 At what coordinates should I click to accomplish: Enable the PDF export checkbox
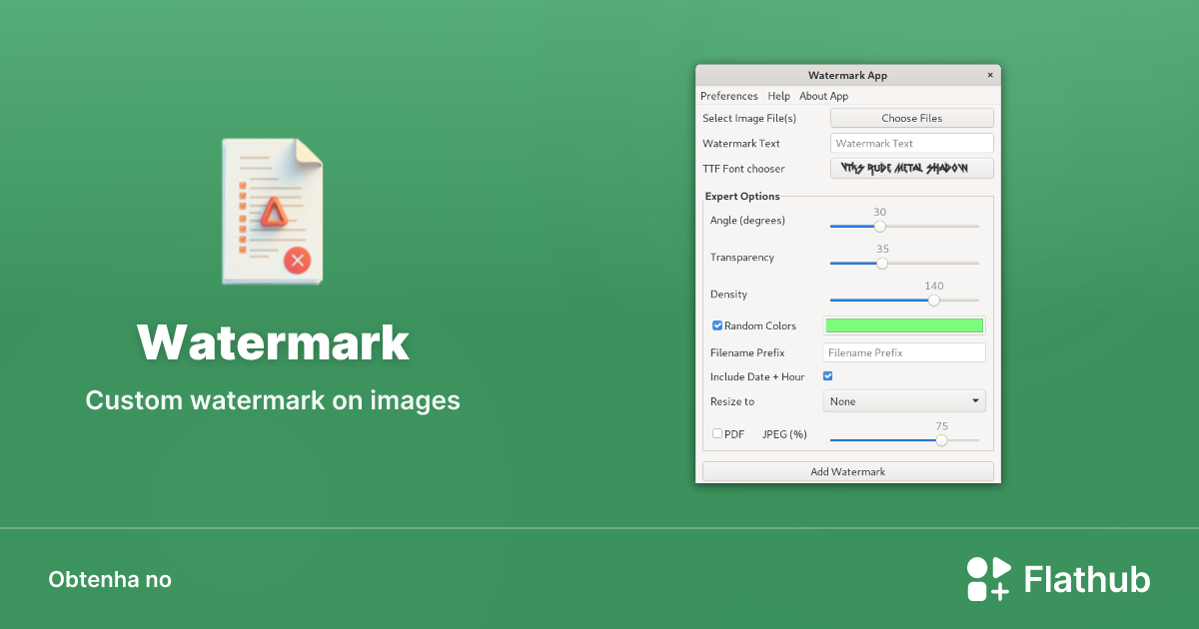tap(716, 432)
